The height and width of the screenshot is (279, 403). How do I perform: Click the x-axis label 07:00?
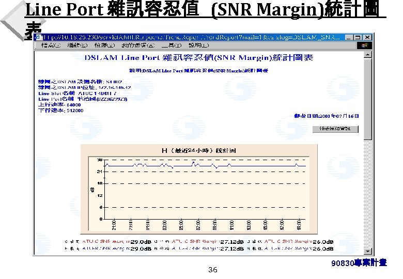point(198,225)
